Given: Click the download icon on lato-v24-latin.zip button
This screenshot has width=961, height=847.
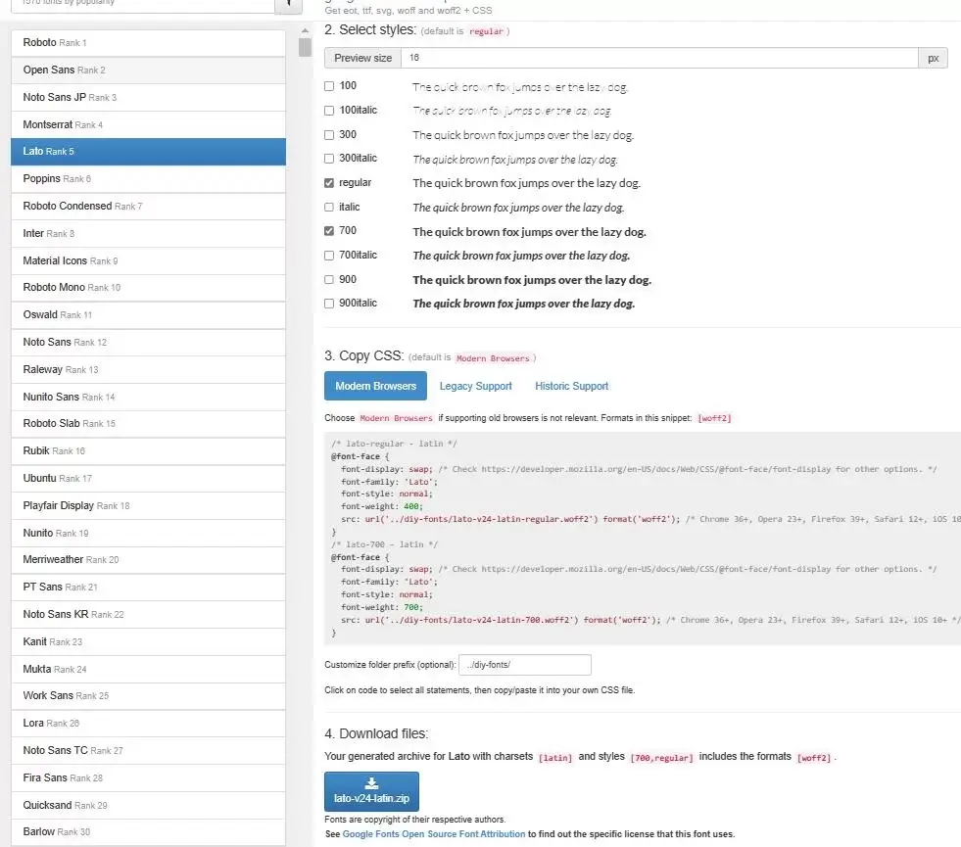Looking at the screenshot, I should tap(372, 782).
